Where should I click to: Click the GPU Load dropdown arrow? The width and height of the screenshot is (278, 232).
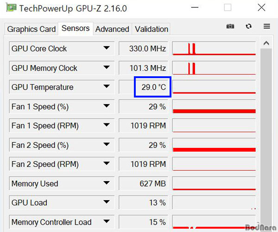coord(107,202)
